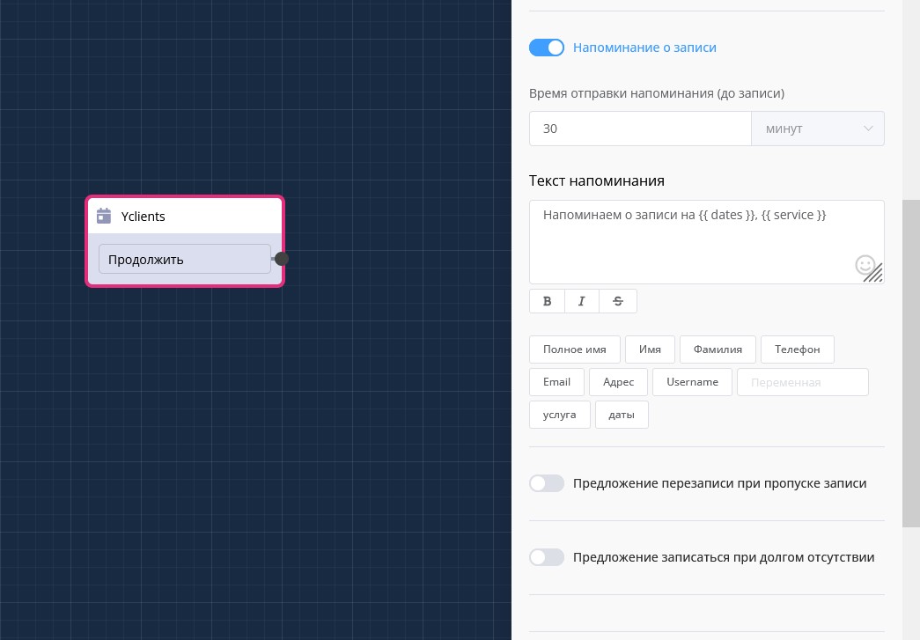Apply bold formatting to reminder text
The image size is (920, 640).
(547, 301)
